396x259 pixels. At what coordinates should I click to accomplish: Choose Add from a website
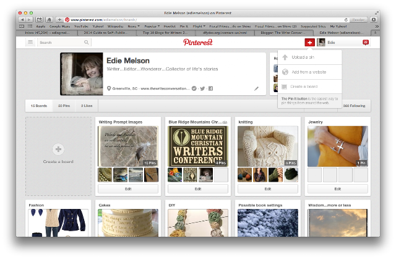(x=309, y=72)
